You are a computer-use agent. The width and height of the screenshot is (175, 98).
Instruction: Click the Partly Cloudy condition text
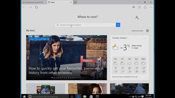tap(136, 46)
